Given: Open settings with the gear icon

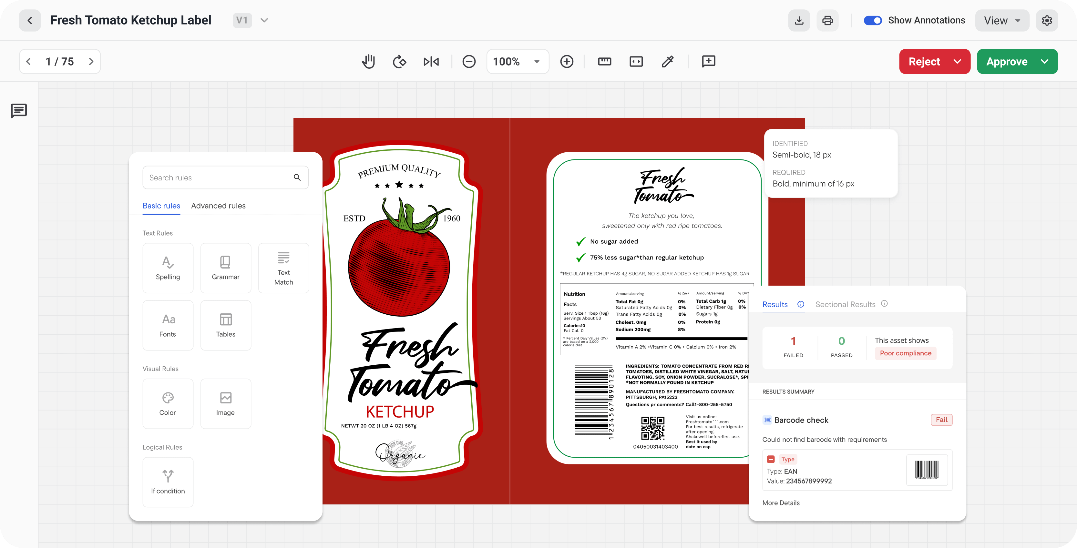Looking at the screenshot, I should (x=1047, y=20).
